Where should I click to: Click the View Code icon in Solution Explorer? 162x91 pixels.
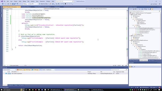click(149, 9)
